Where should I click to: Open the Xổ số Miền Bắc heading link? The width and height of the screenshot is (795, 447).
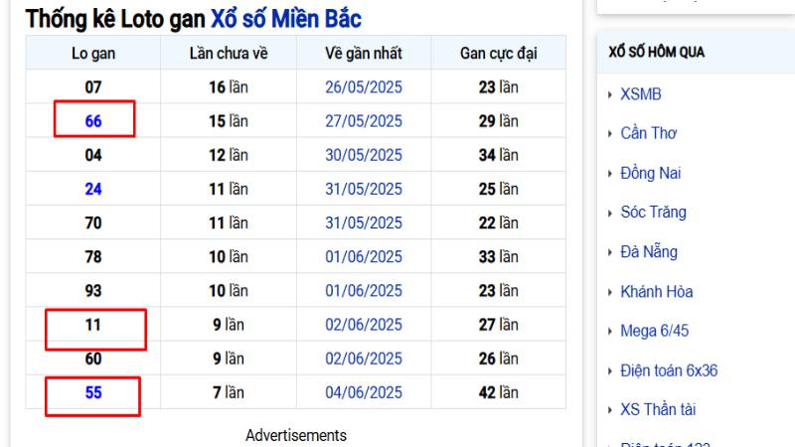pos(286,19)
